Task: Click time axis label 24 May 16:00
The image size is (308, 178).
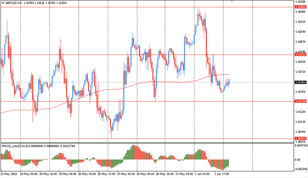Action: [48, 174]
